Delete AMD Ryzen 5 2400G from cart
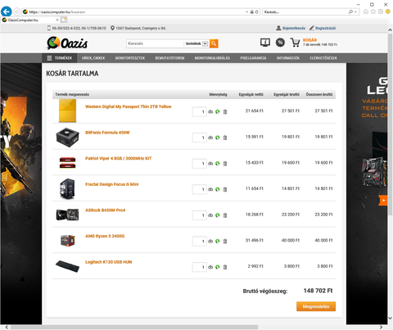This screenshot has height=330, width=393. point(225,241)
